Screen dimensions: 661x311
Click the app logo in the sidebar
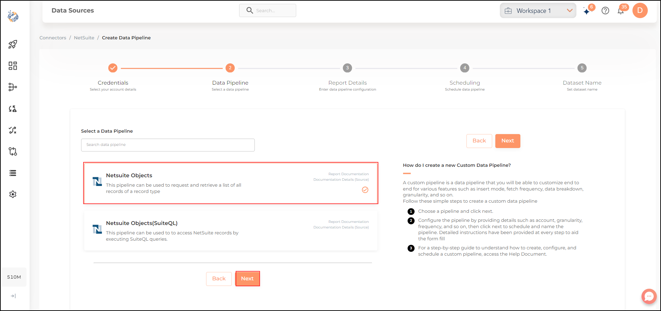point(13,16)
